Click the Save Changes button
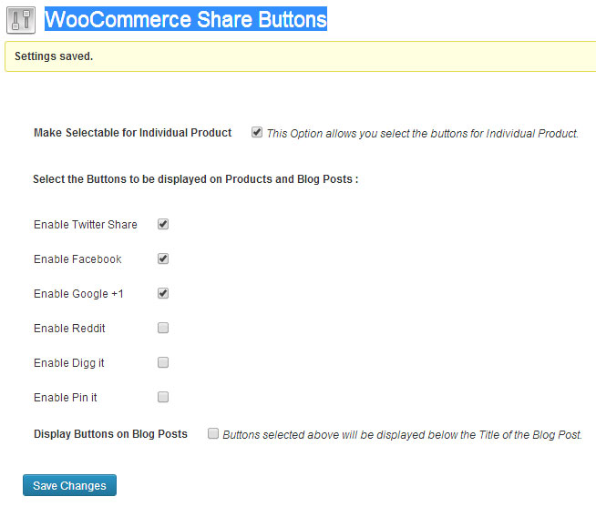596x507 pixels. 69,485
